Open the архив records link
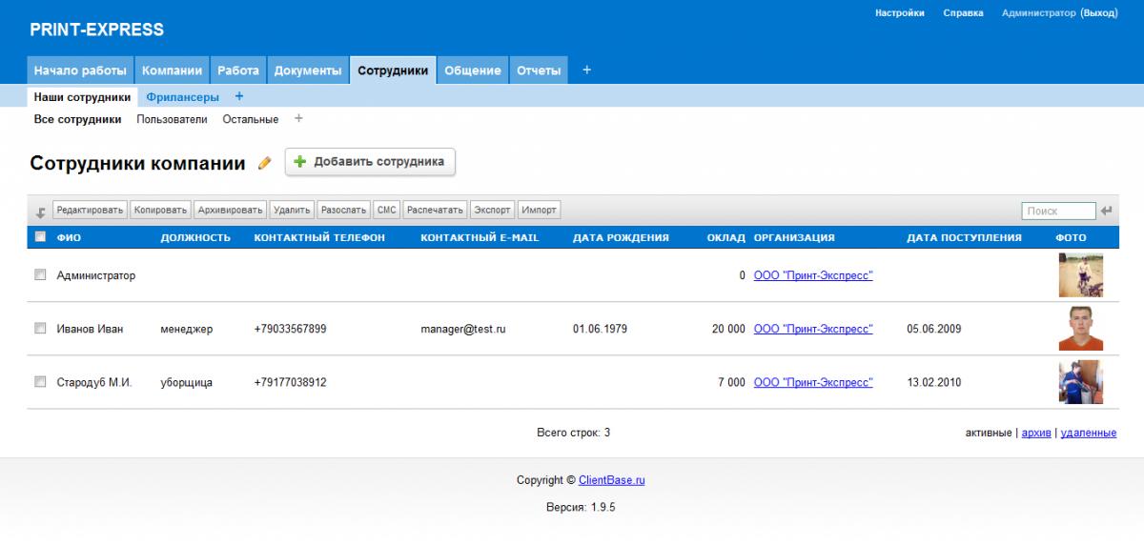 click(x=1035, y=433)
